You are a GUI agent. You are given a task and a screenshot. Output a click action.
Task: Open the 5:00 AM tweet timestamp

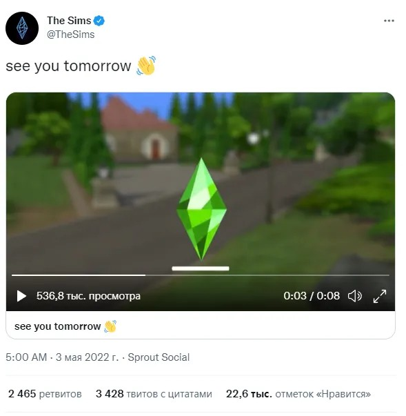[x=26, y=357]
